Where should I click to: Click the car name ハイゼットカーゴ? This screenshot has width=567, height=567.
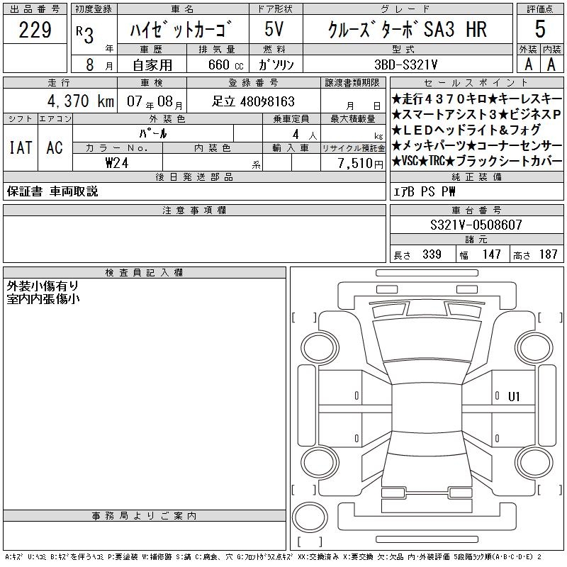[181, 30]
